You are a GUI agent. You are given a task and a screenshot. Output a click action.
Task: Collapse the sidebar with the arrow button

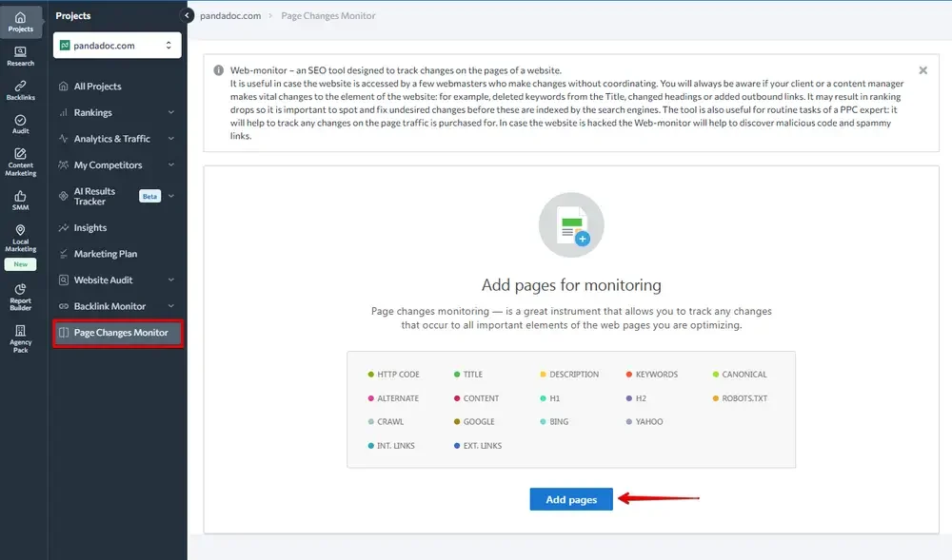point(187,15)
